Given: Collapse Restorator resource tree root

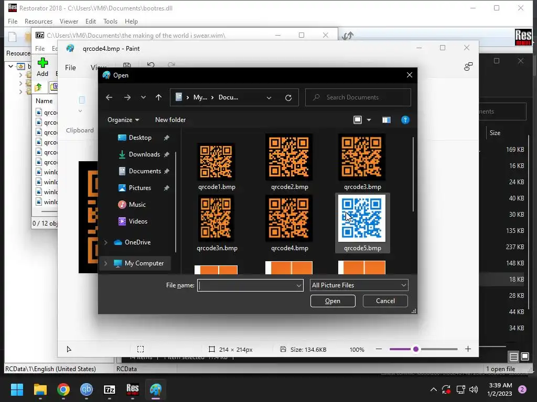Looking at the screenshot, I should (10, 66).
